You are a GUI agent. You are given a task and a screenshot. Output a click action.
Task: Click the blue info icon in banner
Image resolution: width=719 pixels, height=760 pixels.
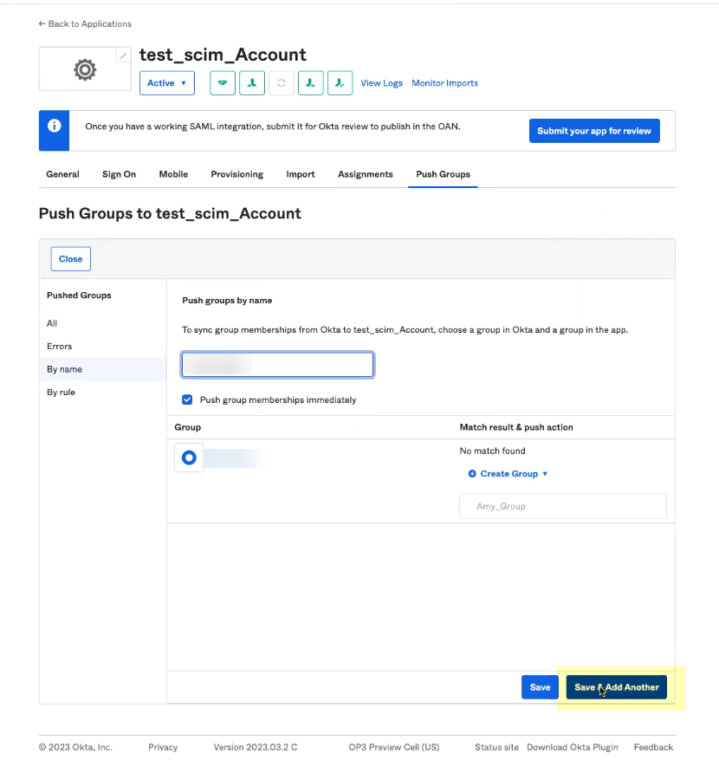pos(54,126)
